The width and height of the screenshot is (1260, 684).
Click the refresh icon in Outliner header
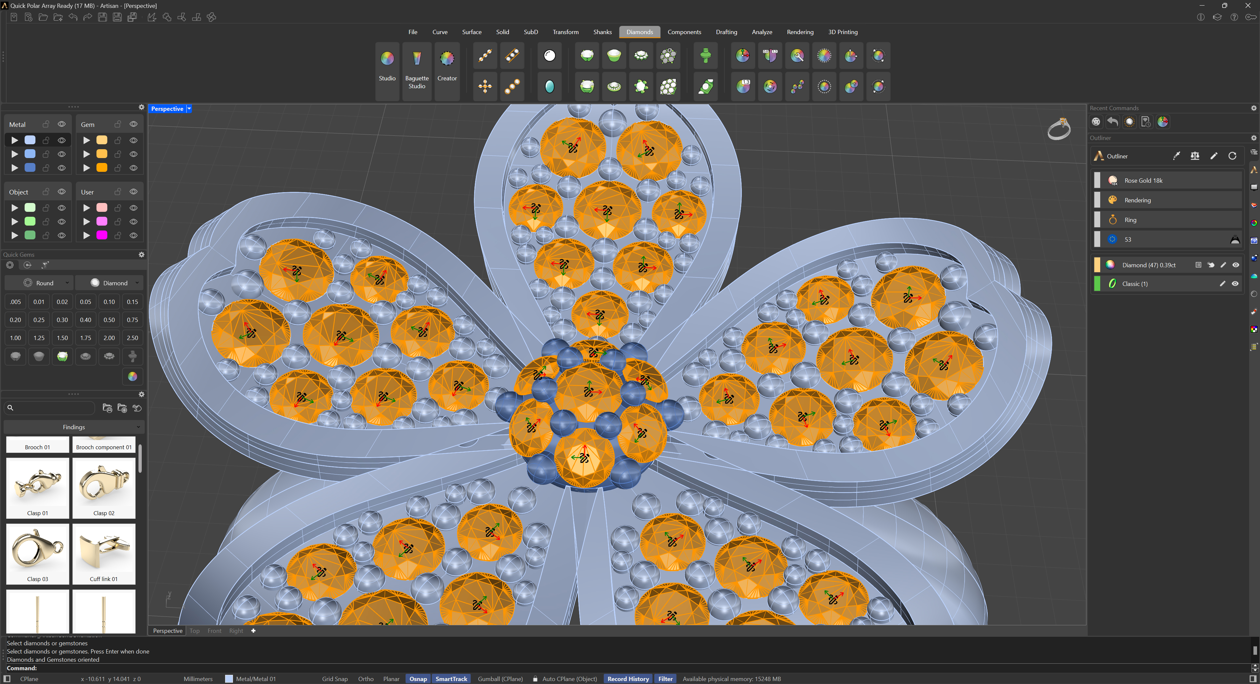click(1233, 156)
